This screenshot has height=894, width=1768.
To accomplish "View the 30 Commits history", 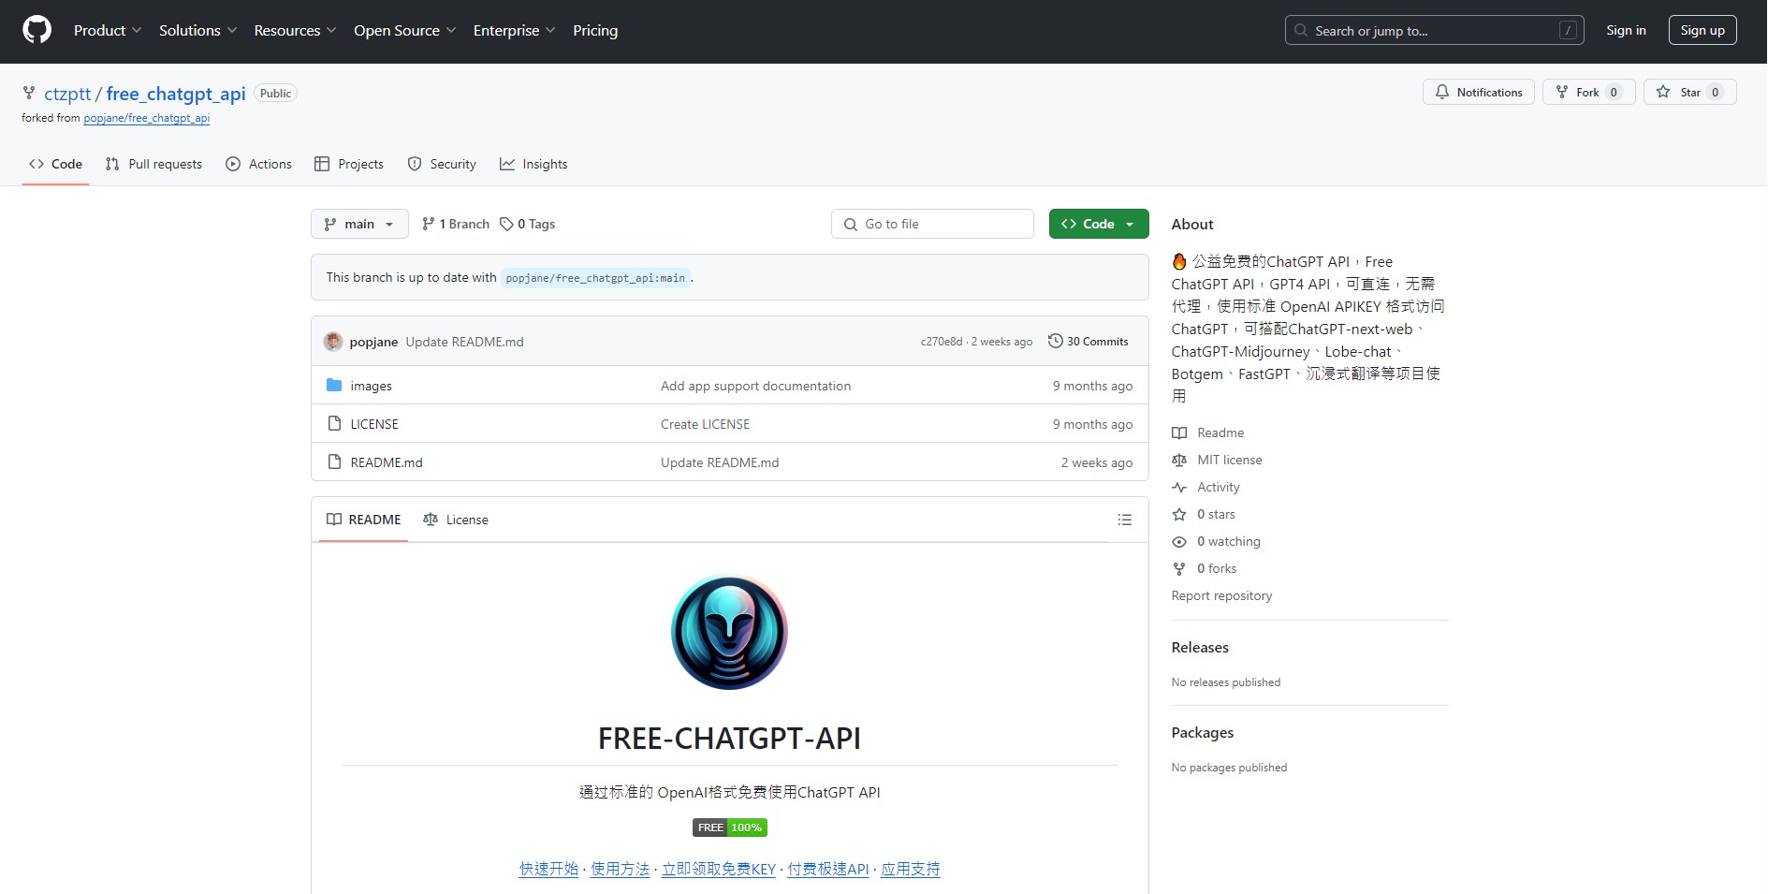I will tap(1089, 342).
